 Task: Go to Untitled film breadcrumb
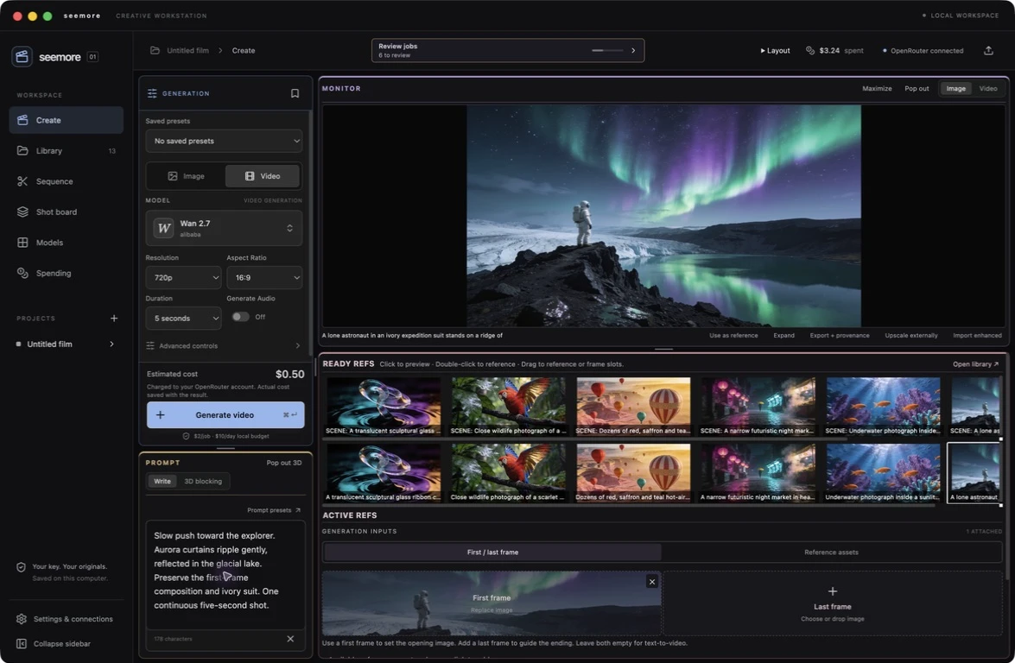click(x=187, y=50)
